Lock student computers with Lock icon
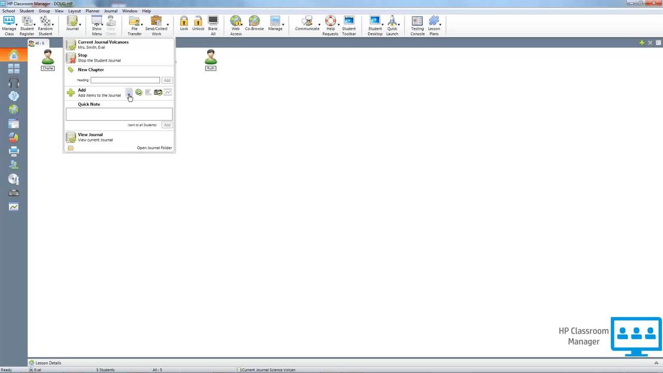 pyautogui.click(x=184, y=23)
